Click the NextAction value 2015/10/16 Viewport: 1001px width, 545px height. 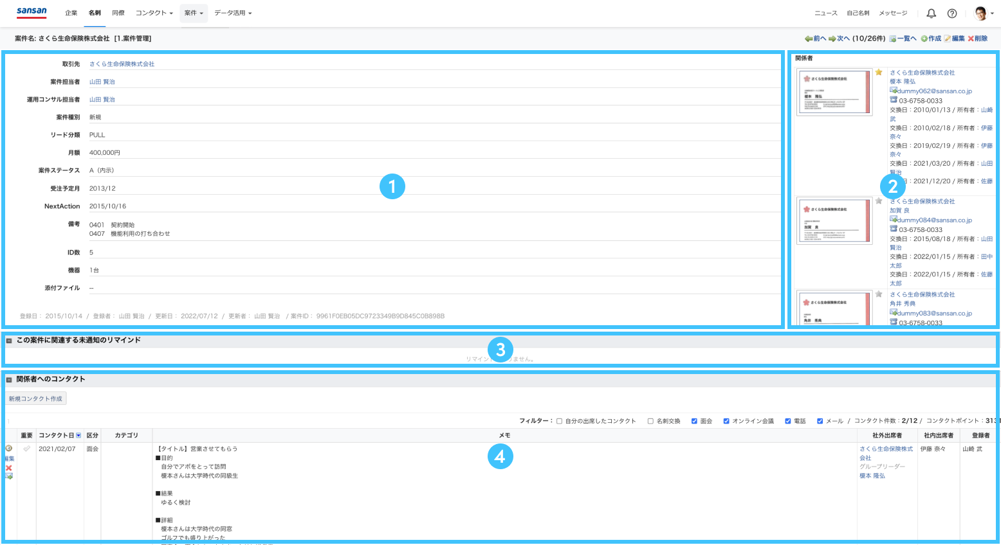tap(107, 206)
